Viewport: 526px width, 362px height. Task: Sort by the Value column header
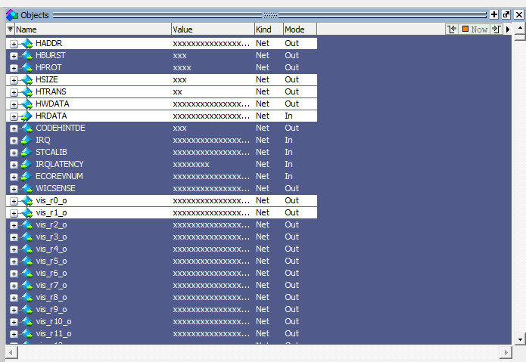click(x=212, y=29)
